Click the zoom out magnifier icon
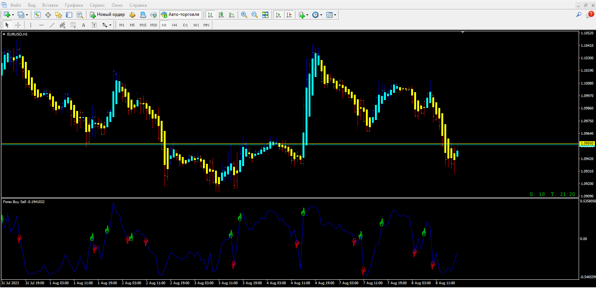This screenshot has height=288, width=596. tap(255, 15)
